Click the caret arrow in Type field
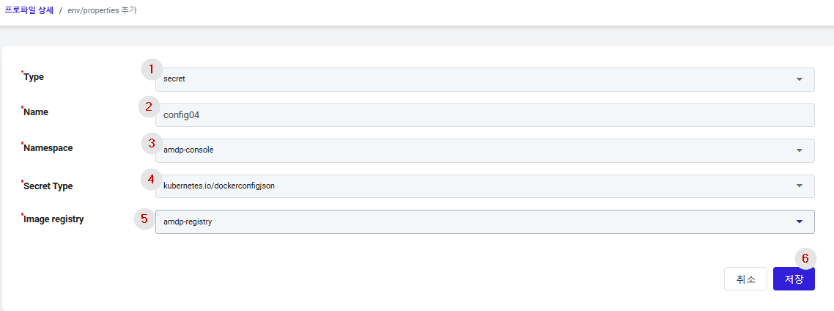The image size is (834, 311). 799,79
